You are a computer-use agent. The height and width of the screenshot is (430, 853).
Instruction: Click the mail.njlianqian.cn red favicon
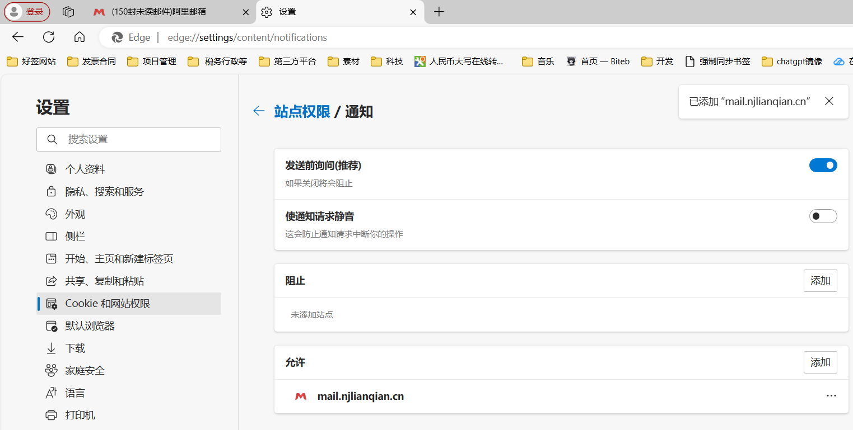[301, 396]
